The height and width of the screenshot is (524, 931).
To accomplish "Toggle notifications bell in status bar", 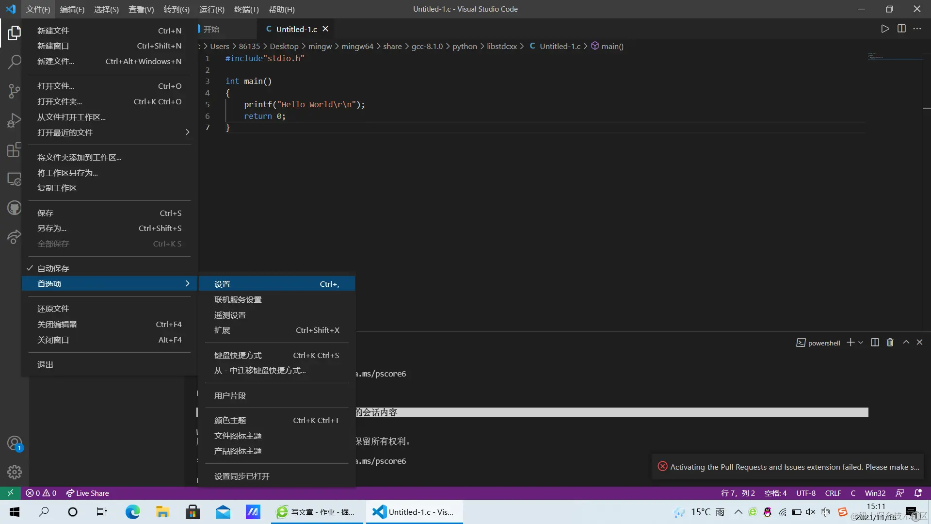I will pos(918,493).
